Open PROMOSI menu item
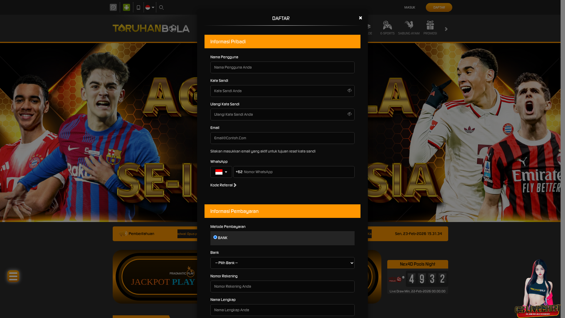 click(430, 28)
